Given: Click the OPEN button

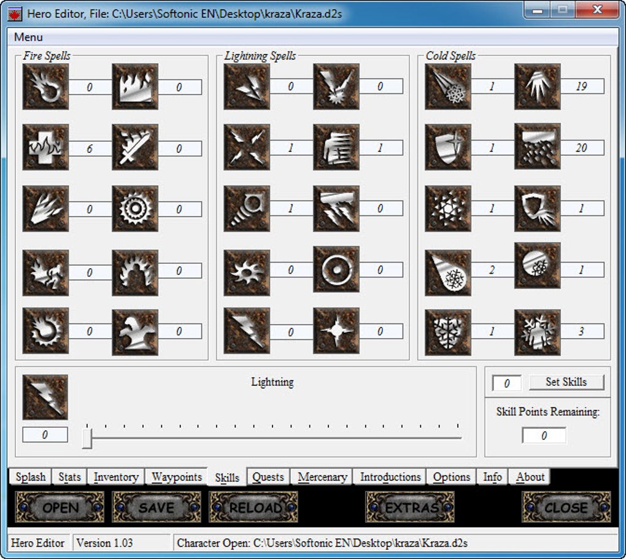Looking at the screenshot, I should (x=60, y=507).
